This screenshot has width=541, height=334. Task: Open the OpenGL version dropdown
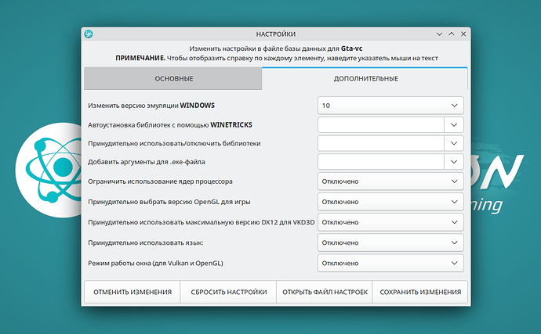point(390,202)
